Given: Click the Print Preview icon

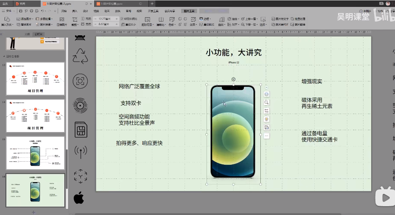Looking at the screenshot, I should coord(37,11).
